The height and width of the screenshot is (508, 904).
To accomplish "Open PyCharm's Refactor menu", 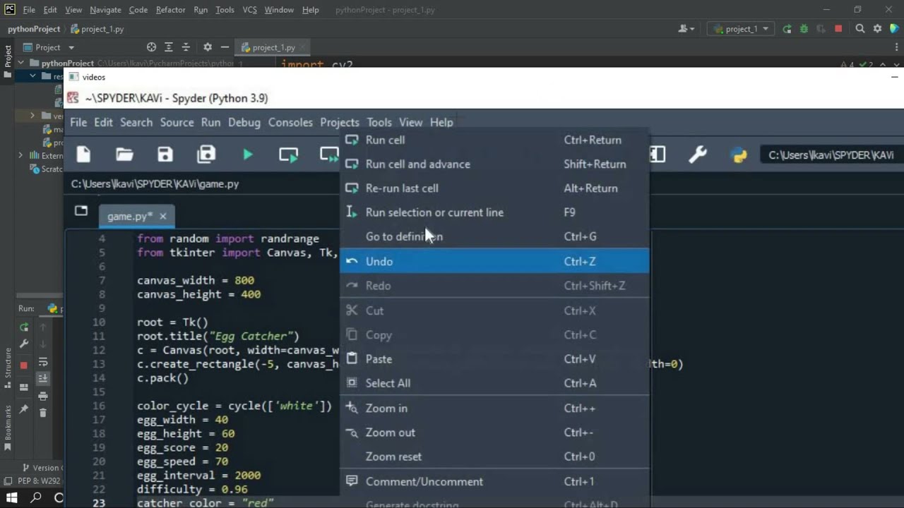I will [x=170, y=10].
